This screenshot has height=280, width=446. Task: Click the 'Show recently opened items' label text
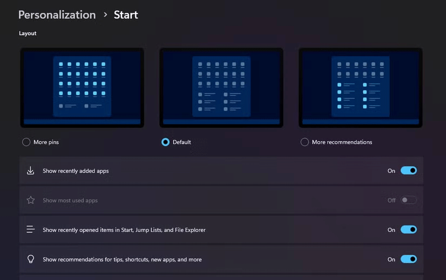[x=124, y=230]
